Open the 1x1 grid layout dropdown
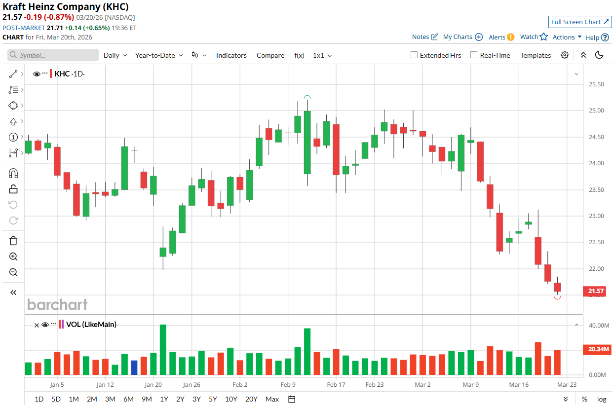Screen dimensions: 614x405 (x=322, y=55)
